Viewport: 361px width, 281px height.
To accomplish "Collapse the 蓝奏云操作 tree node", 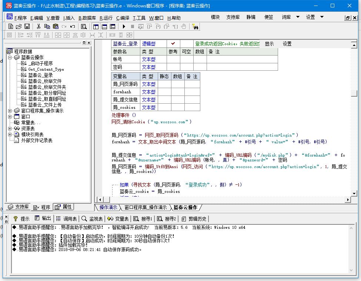I will point(10,57).
